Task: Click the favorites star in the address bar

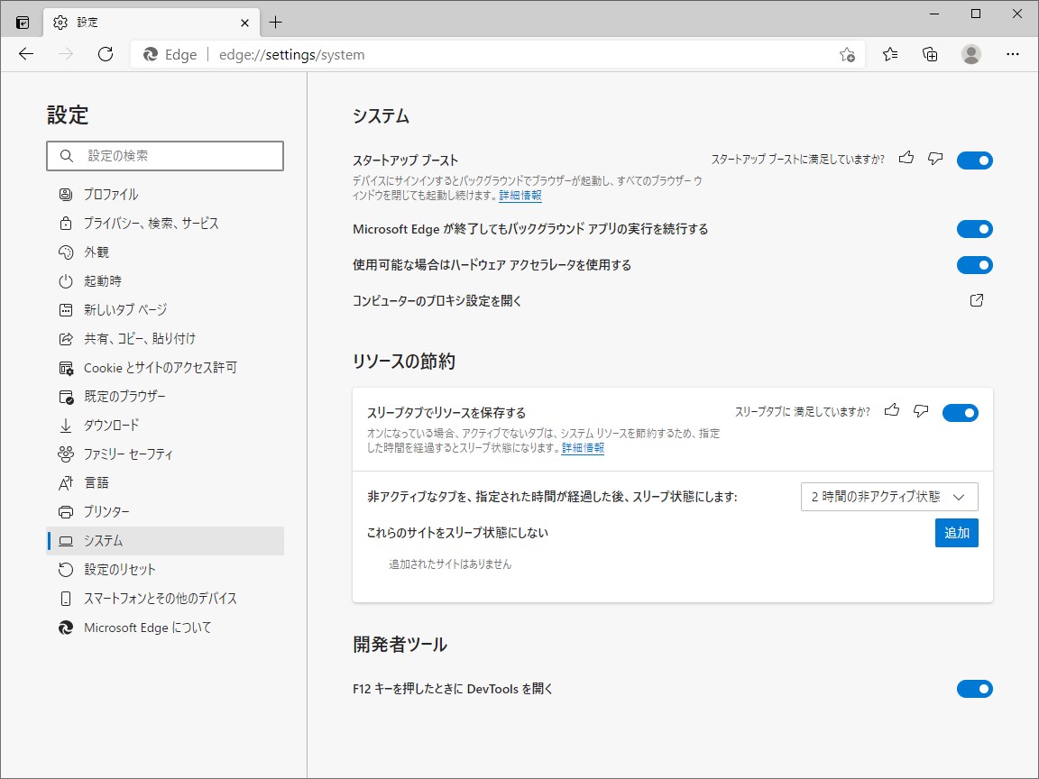Action: coord(846,54)
